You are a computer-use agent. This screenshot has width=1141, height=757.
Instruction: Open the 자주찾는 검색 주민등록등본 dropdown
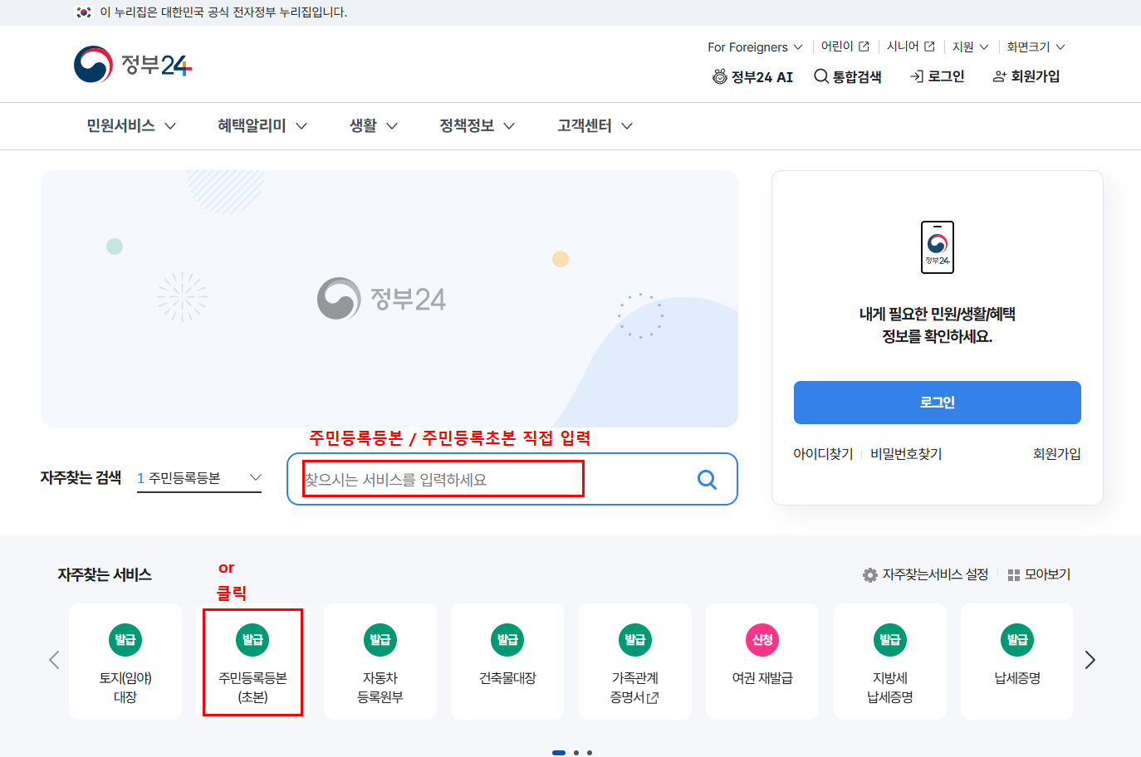(x=199, y=478)
